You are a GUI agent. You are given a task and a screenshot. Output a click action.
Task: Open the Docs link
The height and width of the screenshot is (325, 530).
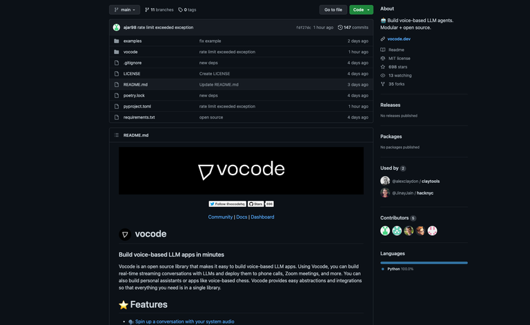242,217
